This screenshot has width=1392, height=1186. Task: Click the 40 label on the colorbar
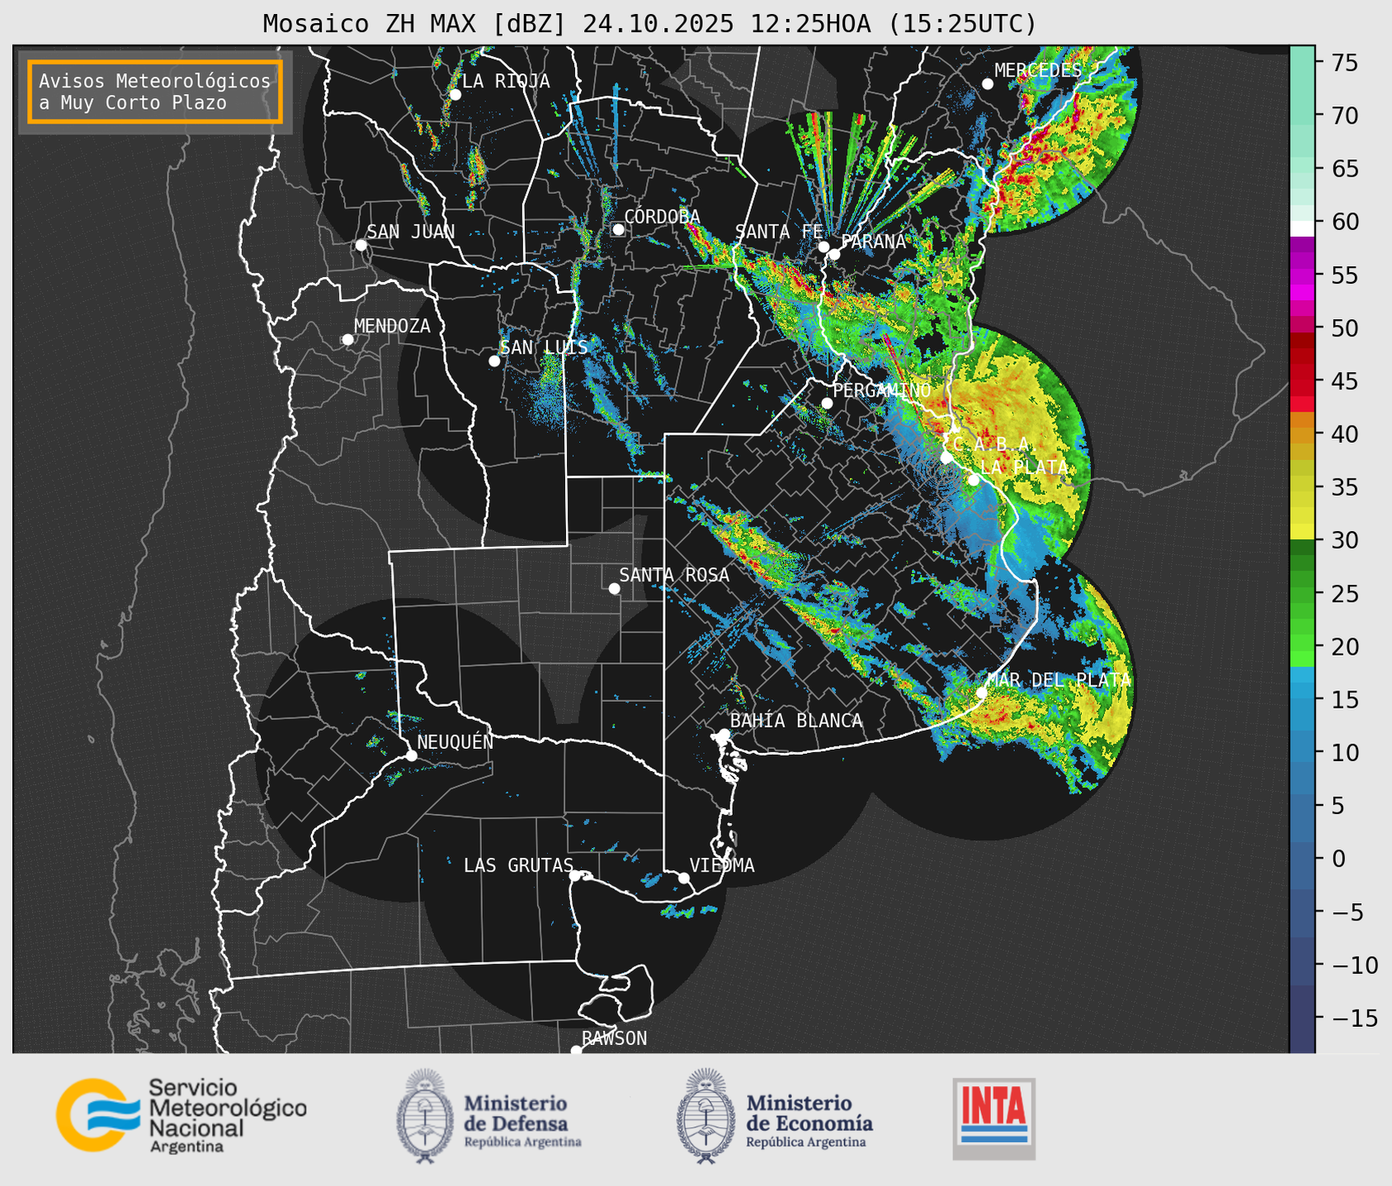coord(1343,435)
